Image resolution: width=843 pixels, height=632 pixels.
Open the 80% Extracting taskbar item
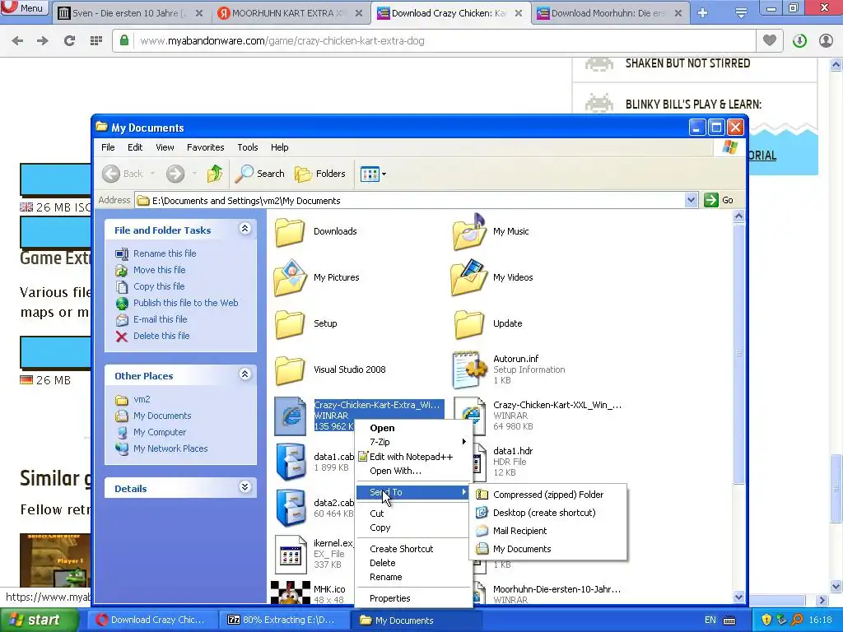(284, 620)
